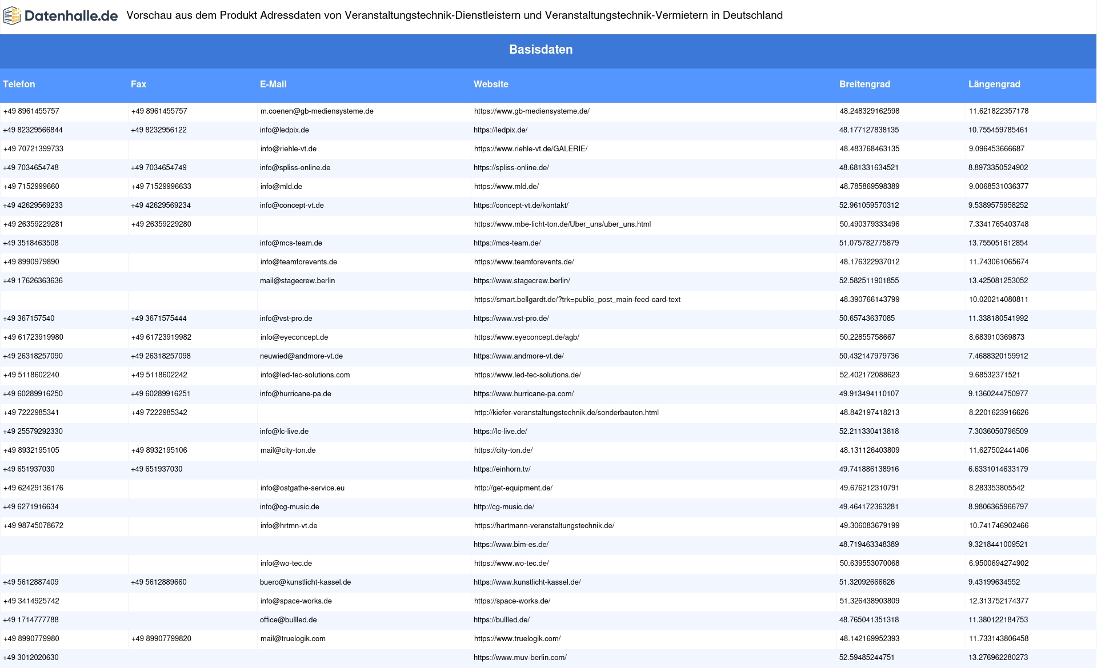This screenshot has width=1097, height=668.
Task: Click email info@mld.de
Action: coord(281,187)
